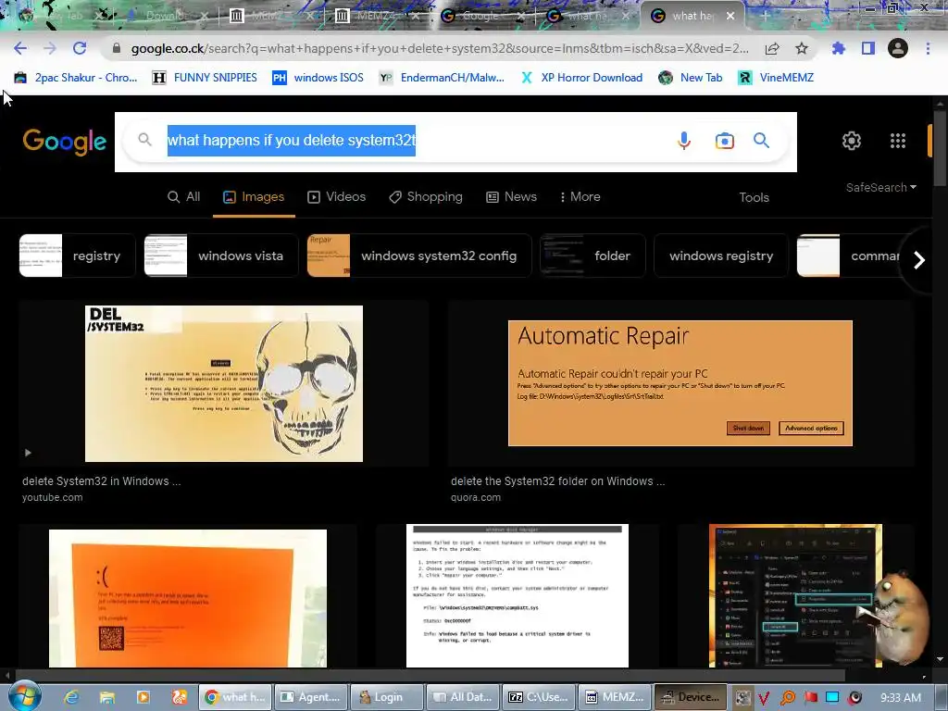The width and height of the screenshot is (948, 711).
Task: Open the Chrome three-dot menu
Action: coord(928,48)
